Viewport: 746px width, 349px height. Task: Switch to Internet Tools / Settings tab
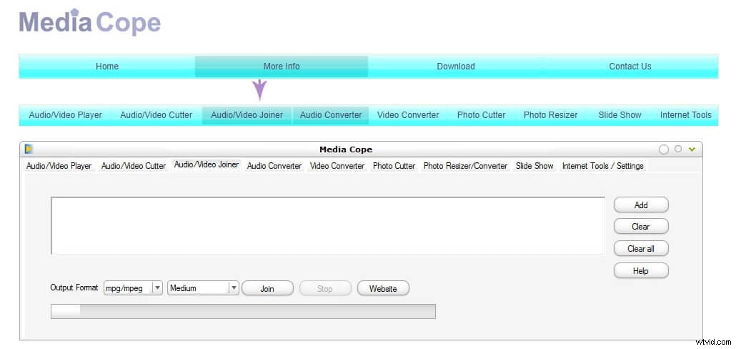(x=602, y=166)
